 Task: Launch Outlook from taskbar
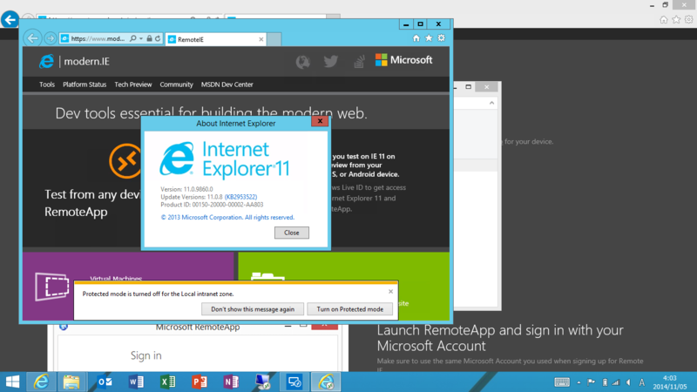(x=105, y=382)
